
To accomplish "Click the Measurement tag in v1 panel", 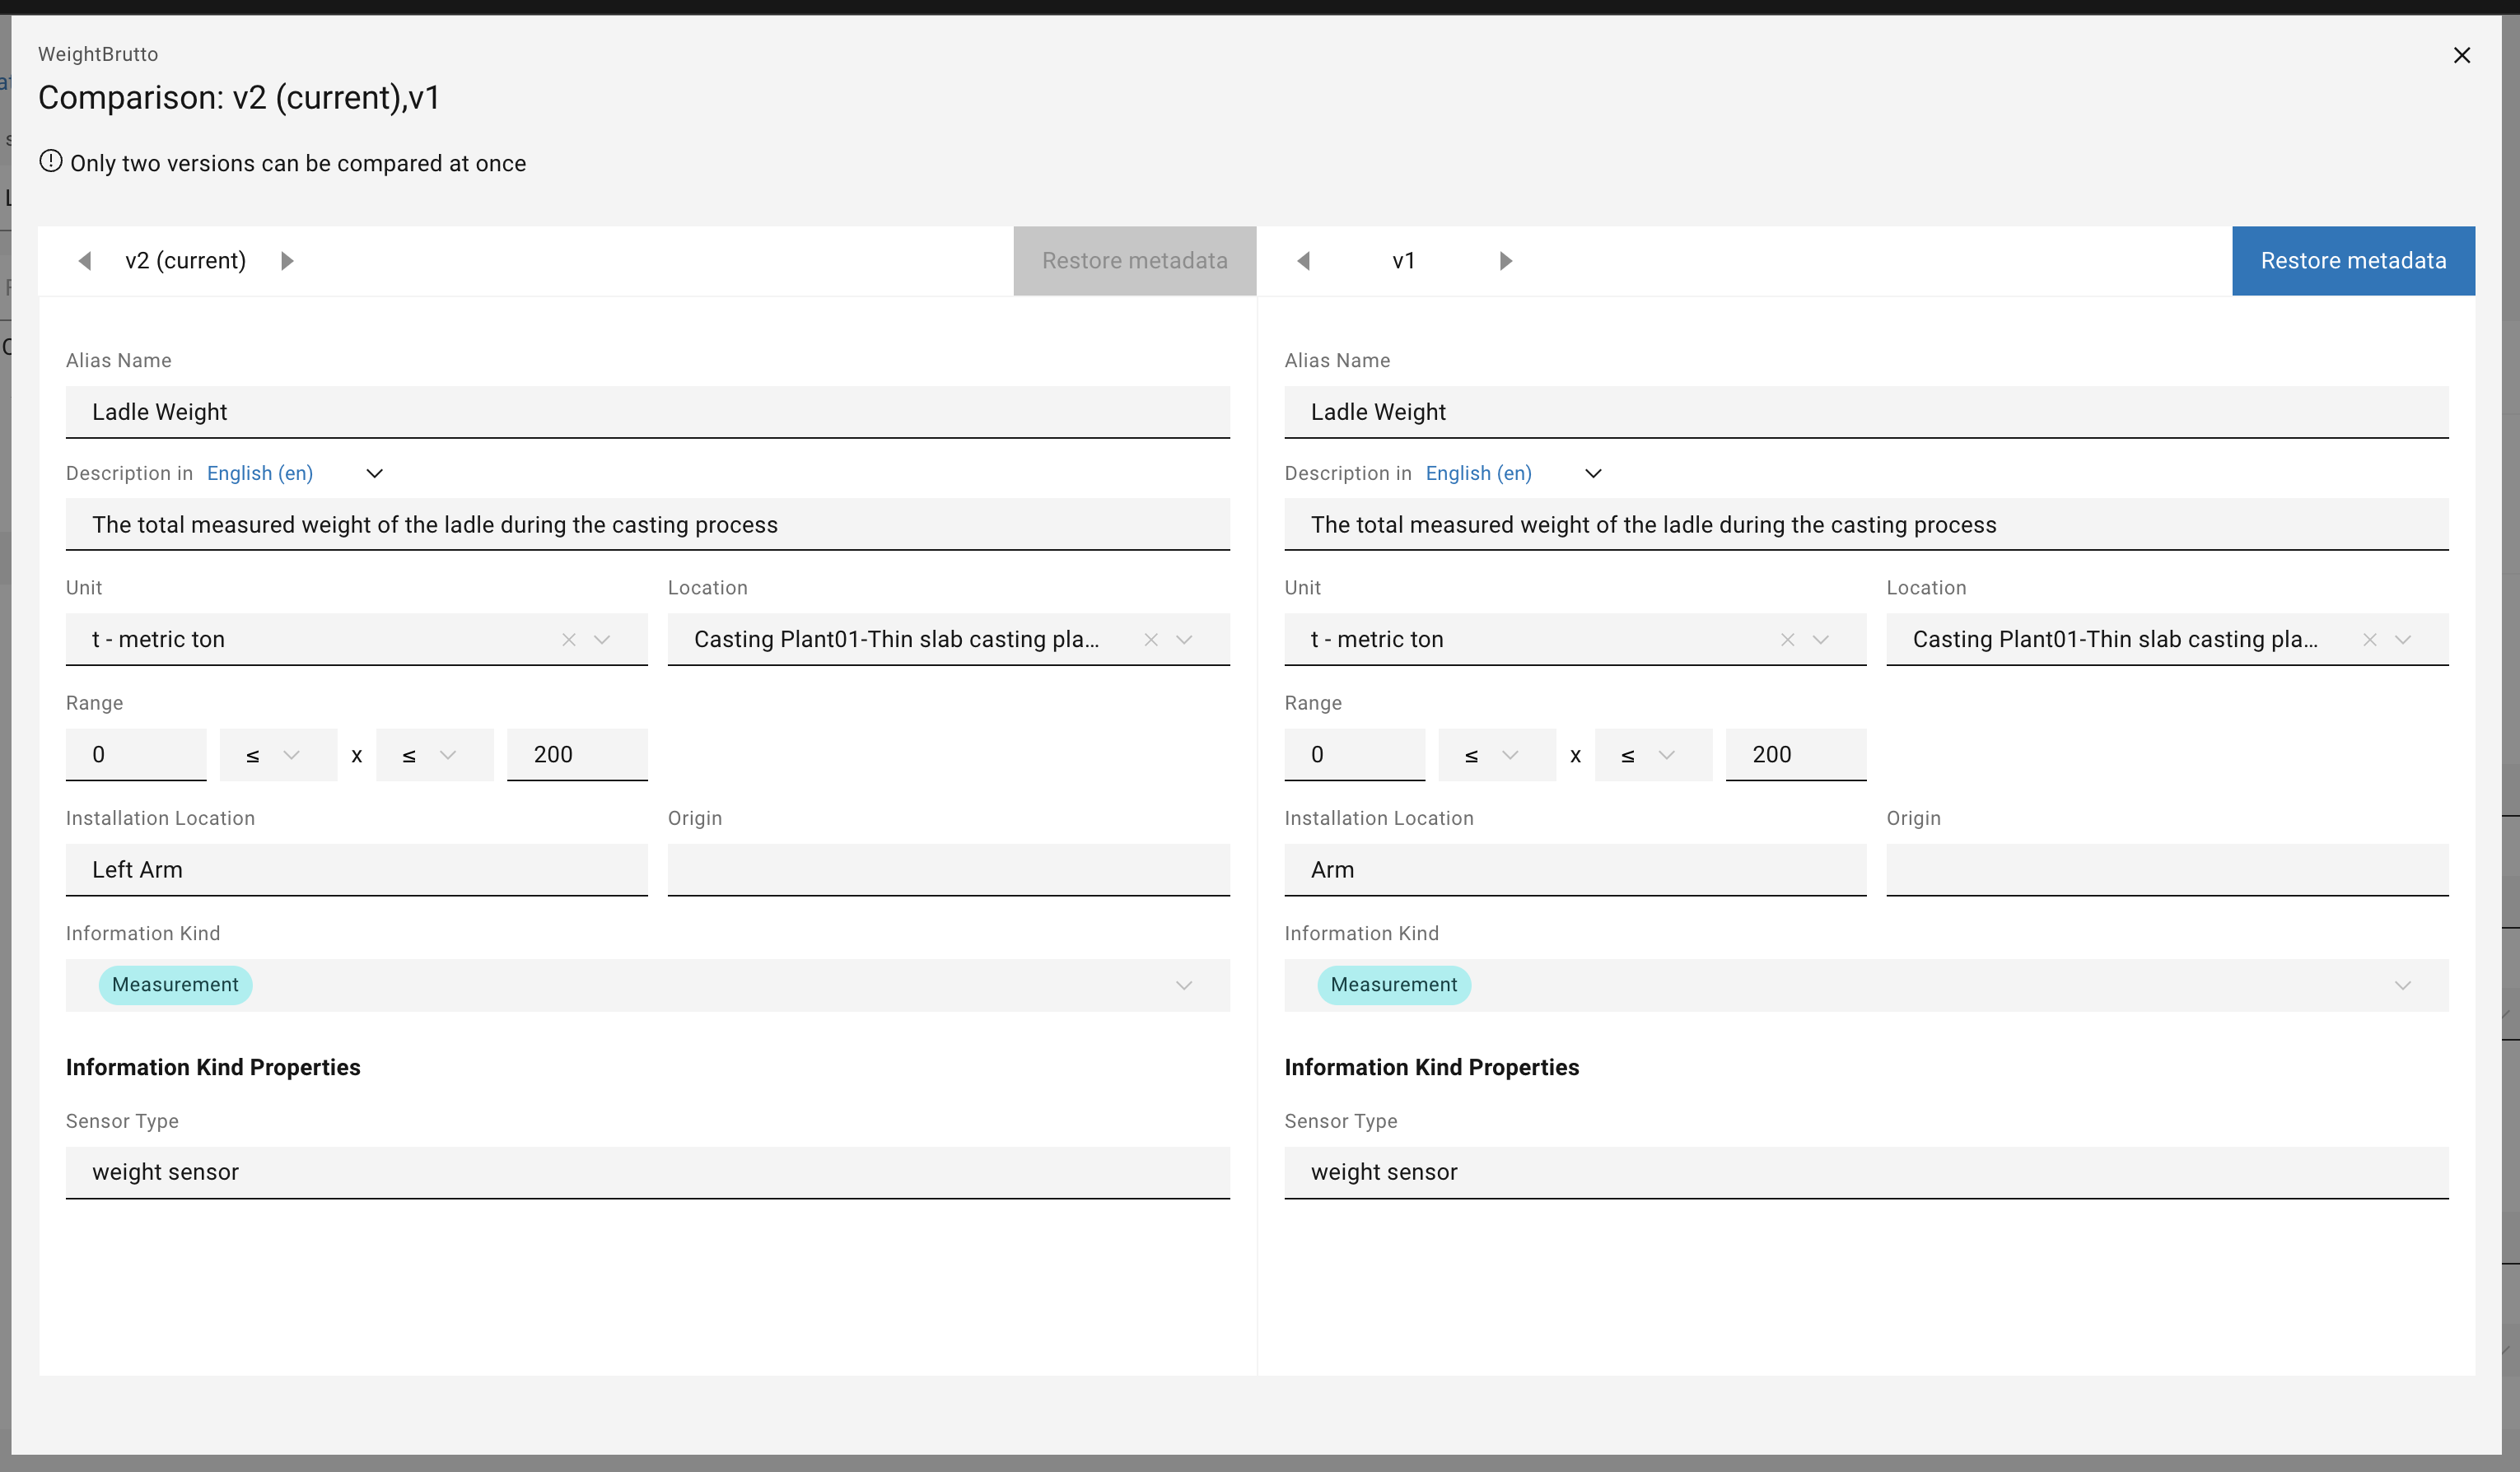I will [1393, 985].
